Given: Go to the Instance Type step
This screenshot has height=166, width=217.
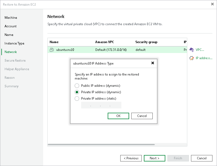Looking at the screenshot, I should tap(14, 43).
